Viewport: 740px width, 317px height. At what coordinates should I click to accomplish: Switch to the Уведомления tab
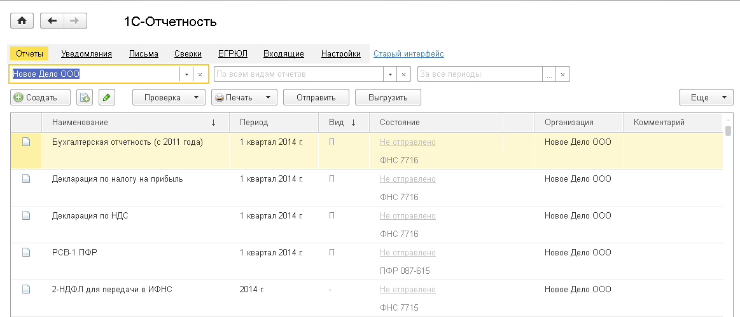tap(87, 54)
